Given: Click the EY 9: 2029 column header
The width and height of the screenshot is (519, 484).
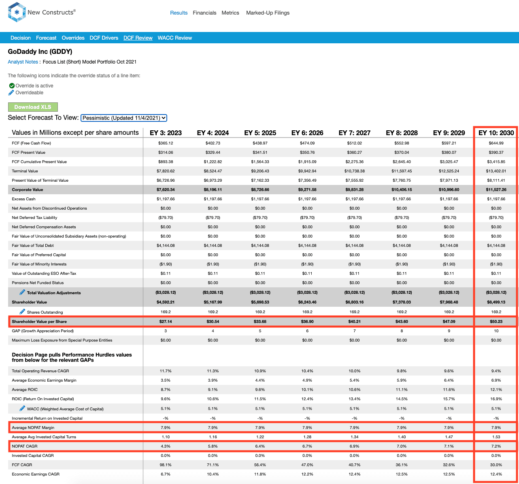Looking at the screenshot, I should pos(449,133).
